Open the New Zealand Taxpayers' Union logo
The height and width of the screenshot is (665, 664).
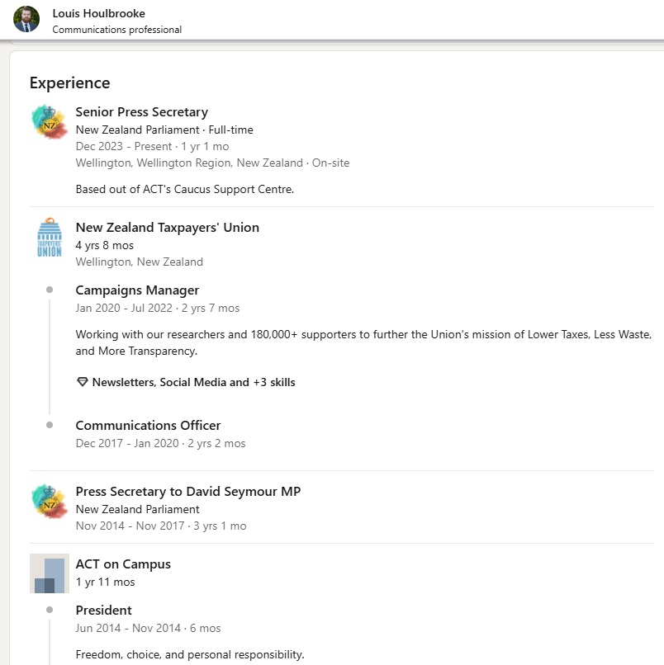click(x=50, y=238)
